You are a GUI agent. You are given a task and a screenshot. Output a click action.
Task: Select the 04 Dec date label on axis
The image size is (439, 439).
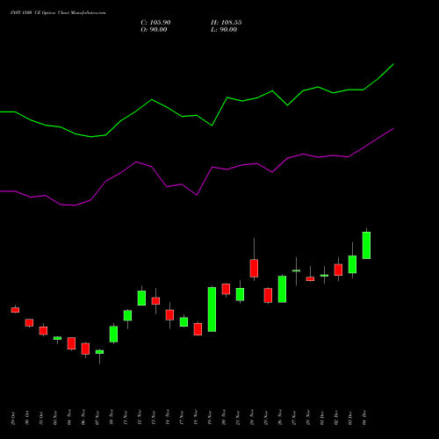pos(364,418)
